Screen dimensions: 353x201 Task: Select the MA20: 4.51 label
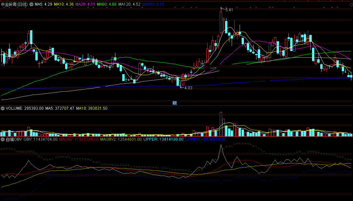(x=85, y=4)
